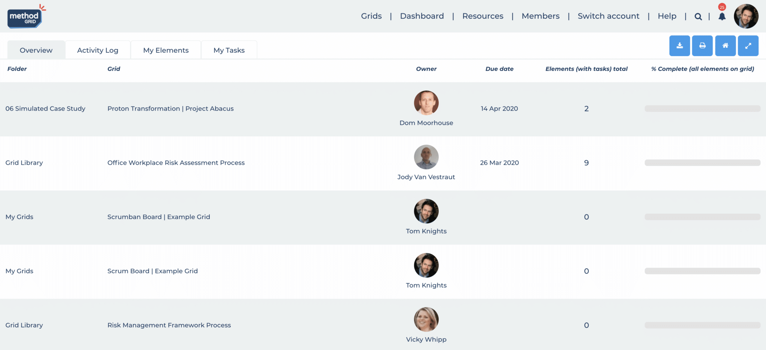Sort by Elements (with tasks) total header

tap(586, 69)
